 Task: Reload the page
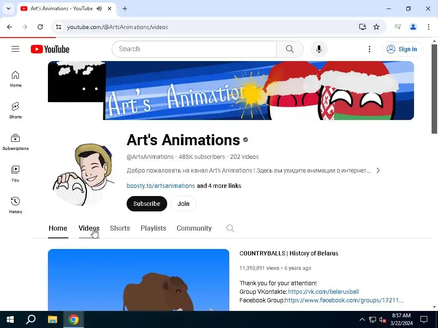pos(40,27)
